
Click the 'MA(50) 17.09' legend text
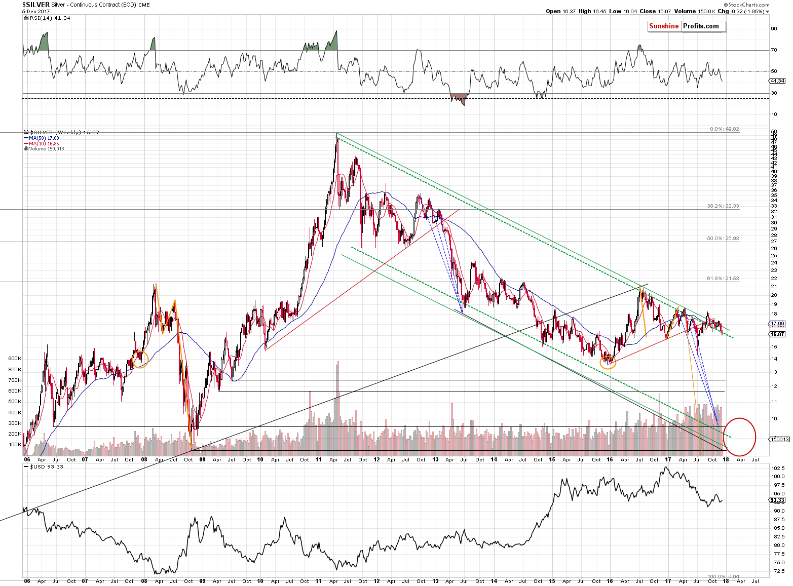(x=44, y=138)
